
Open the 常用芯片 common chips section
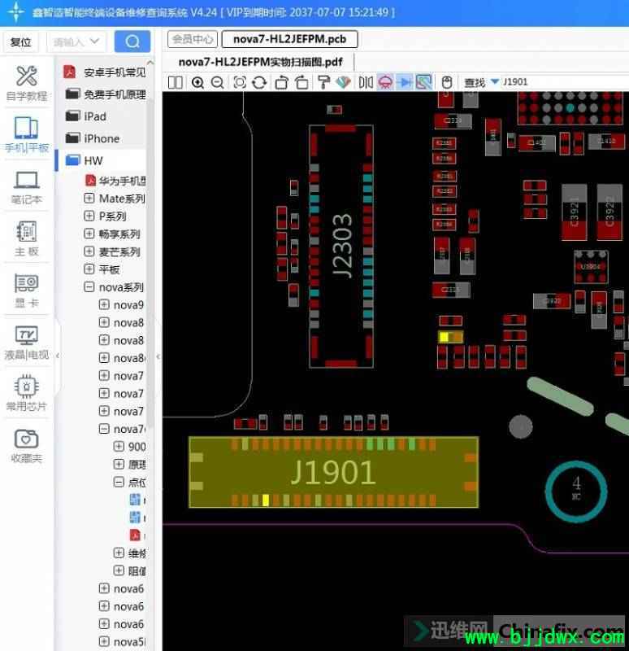click(27, 393)
